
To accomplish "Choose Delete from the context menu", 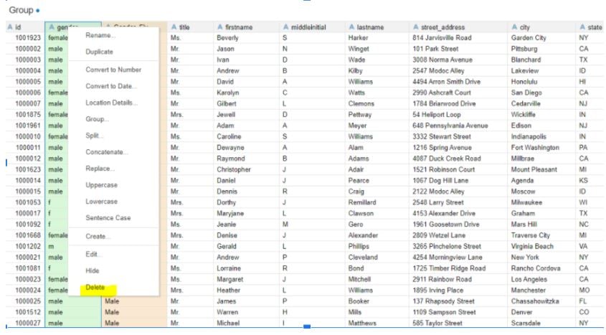I will tap(95, 288).
